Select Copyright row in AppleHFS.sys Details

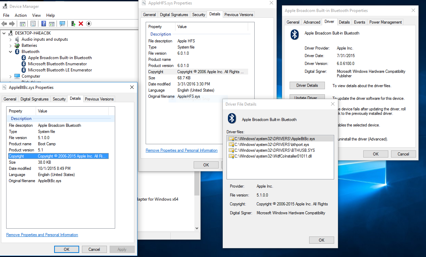(x=198, y=72)
